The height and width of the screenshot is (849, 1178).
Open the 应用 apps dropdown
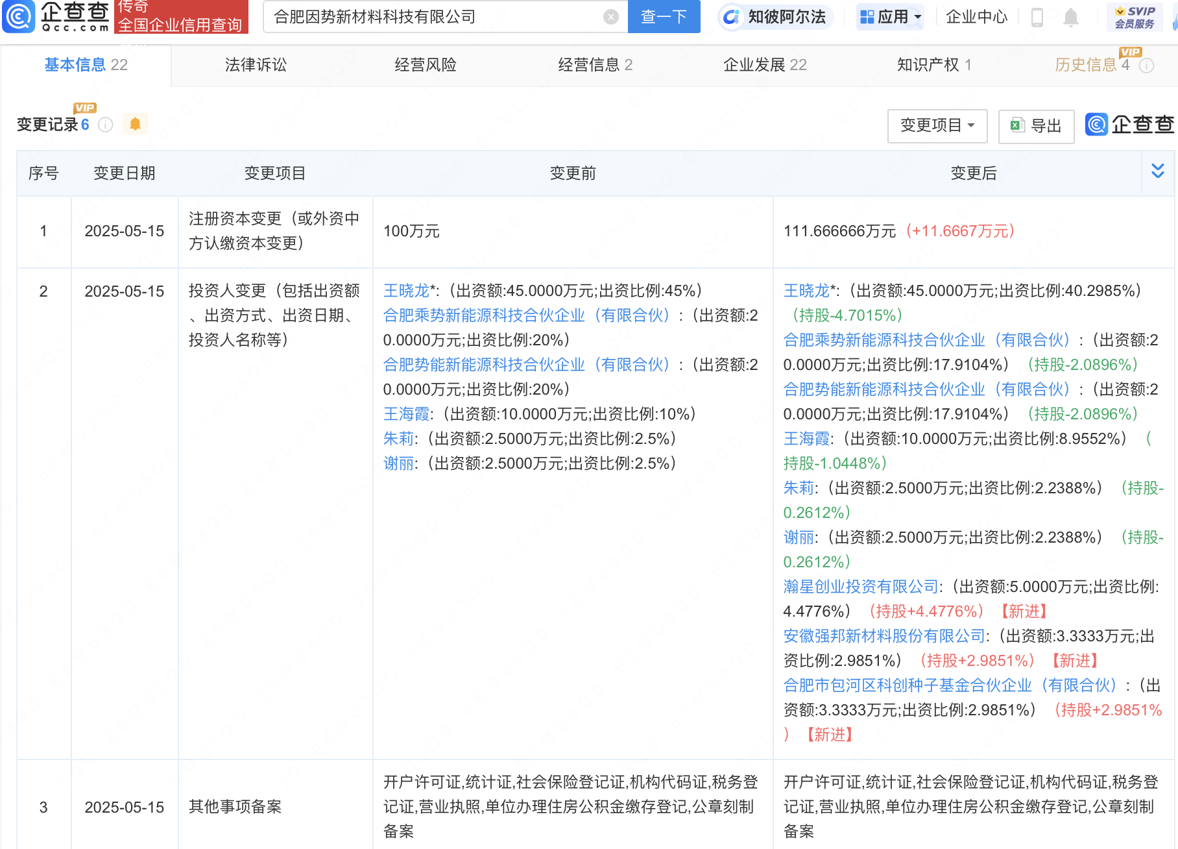pos(890,17)
